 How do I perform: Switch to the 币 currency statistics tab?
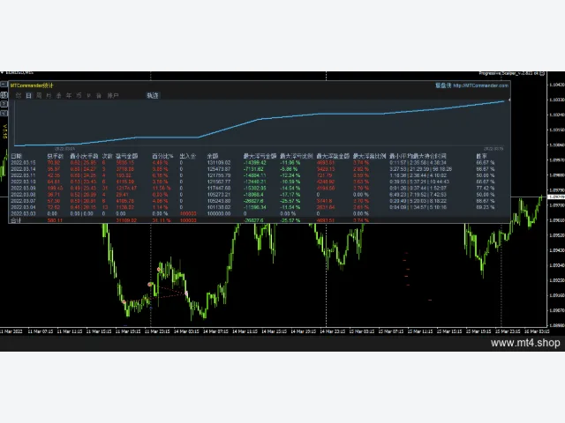79,96
